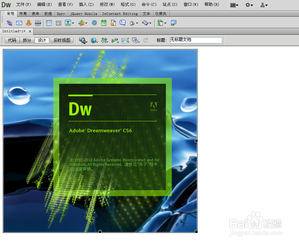This screenshot has width=299, height=243.
Task: Open the Visual aids eye icon
Action: [136, 40]
